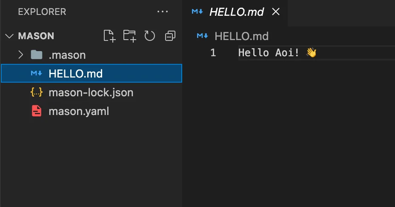Select HELLO.md in the Explorer tree
Screen dimensions: 395x207
click(76, 74)
